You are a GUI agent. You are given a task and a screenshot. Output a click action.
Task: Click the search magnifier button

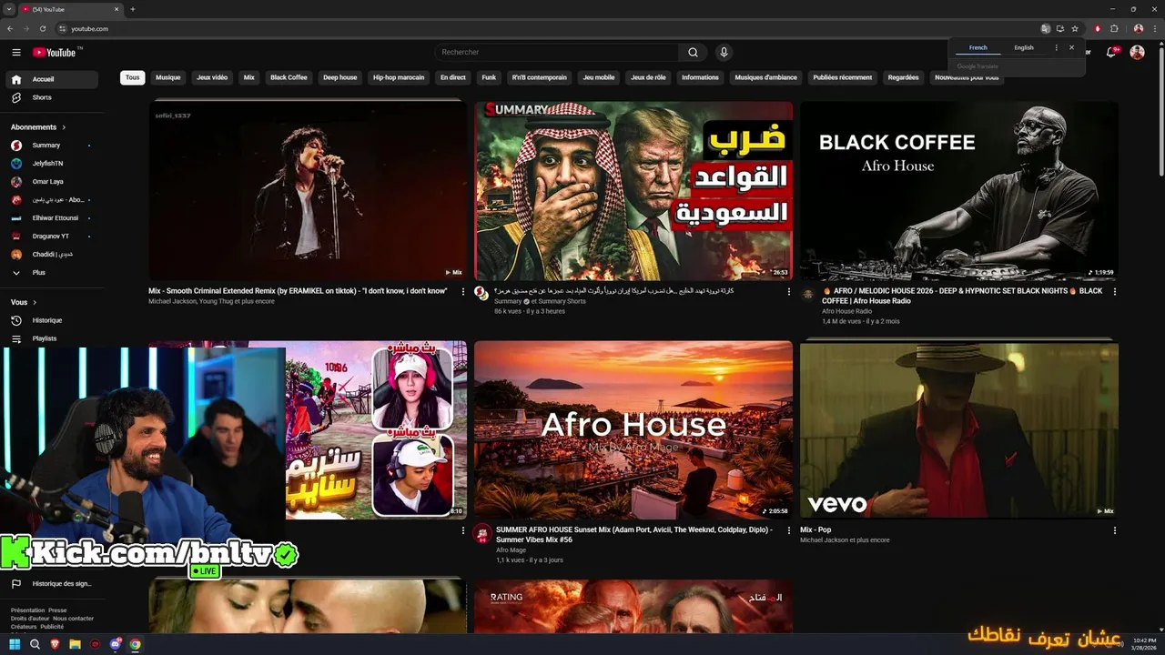coord(693,52)
